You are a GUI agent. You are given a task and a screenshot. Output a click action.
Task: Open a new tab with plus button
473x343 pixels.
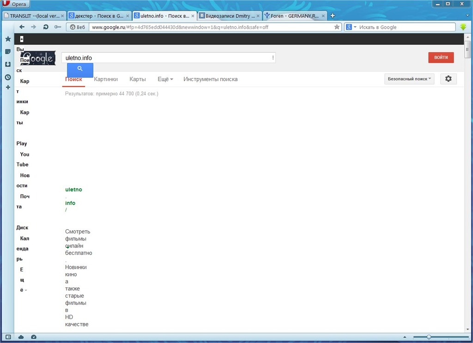(x=333, y=16)
